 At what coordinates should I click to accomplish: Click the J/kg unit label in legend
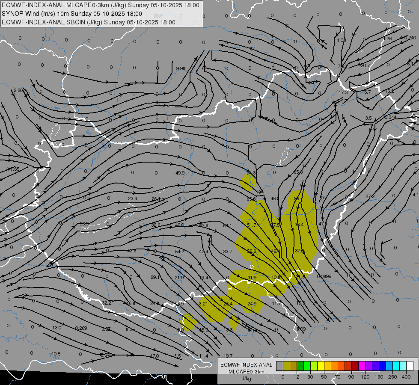tap(247, 379)
